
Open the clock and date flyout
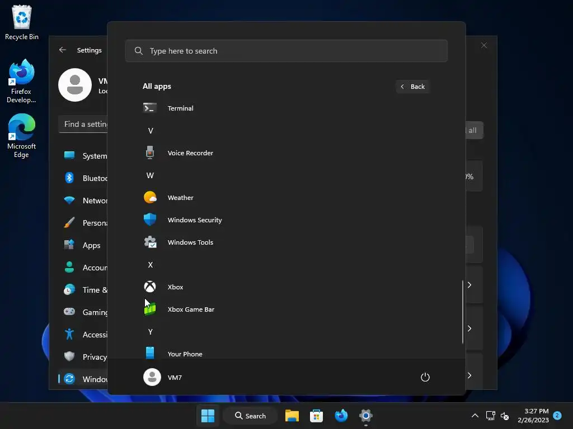click(533, 416)
